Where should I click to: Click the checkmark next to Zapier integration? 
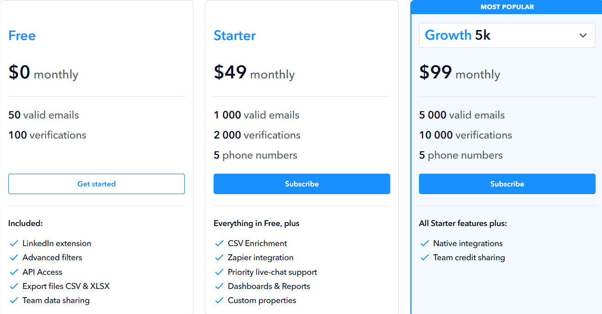[219, 257]
